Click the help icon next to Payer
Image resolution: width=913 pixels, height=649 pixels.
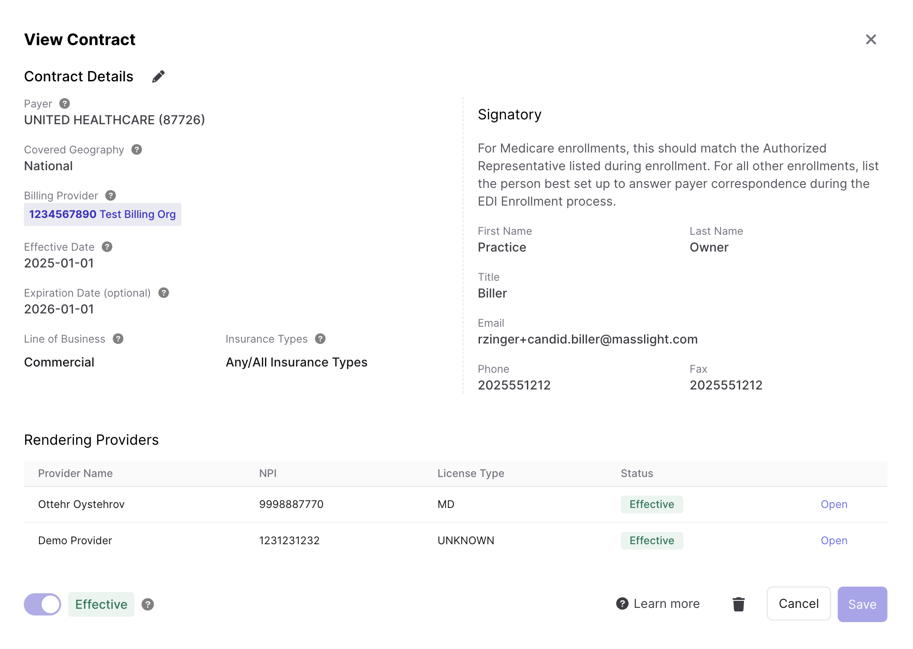[x=65, y=103]
